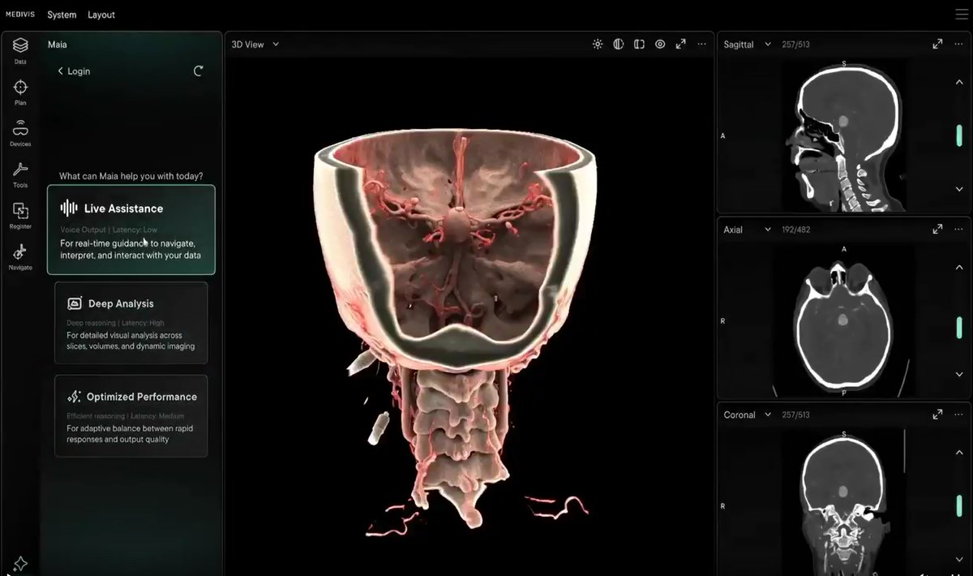Go back to Login
Viewport: 973px width, 576px height.
(x=74, y=71)
